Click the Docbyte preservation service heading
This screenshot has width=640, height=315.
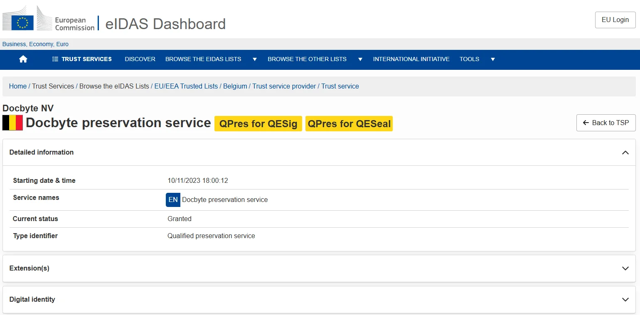click(118, 123)
